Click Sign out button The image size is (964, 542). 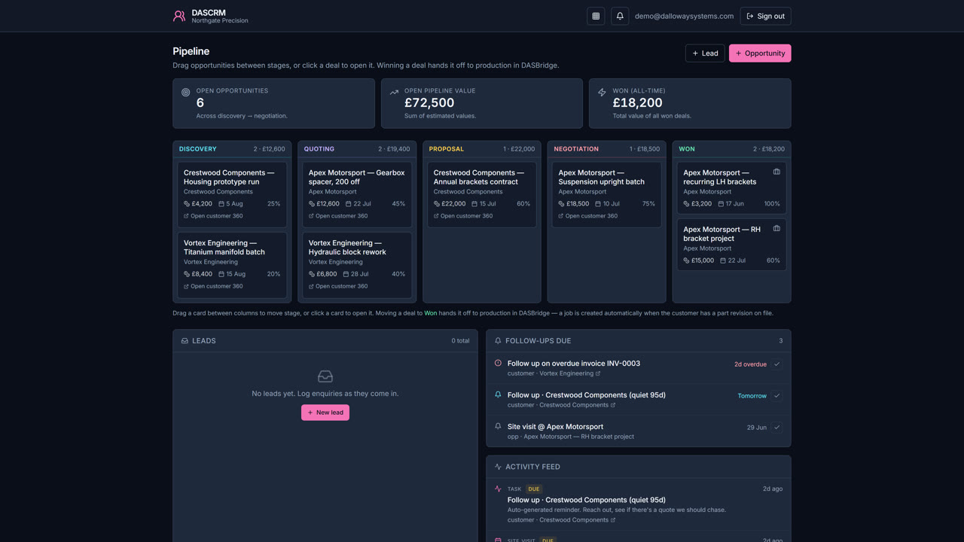pyautogui.click(x=765, y=16)
